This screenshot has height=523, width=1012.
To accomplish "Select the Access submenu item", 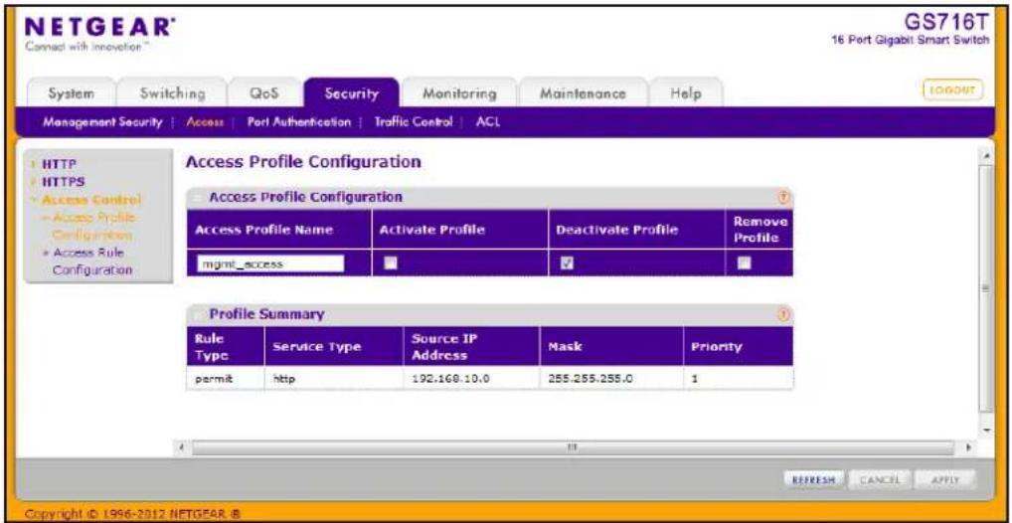I will click(x=204, y=122).
